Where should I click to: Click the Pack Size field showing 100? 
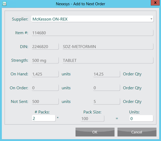click(x=92, y=118)
